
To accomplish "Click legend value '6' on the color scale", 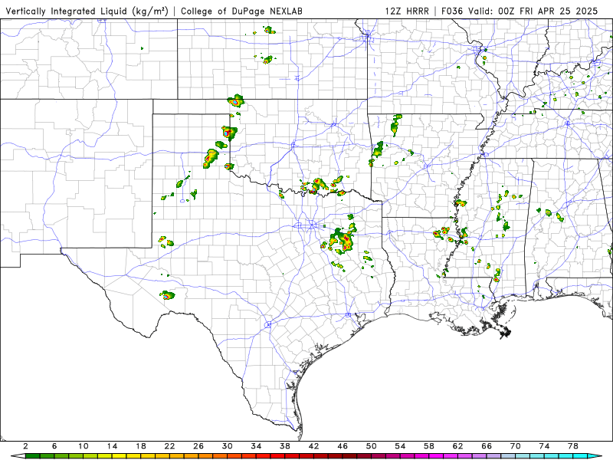I will point(54,446).
